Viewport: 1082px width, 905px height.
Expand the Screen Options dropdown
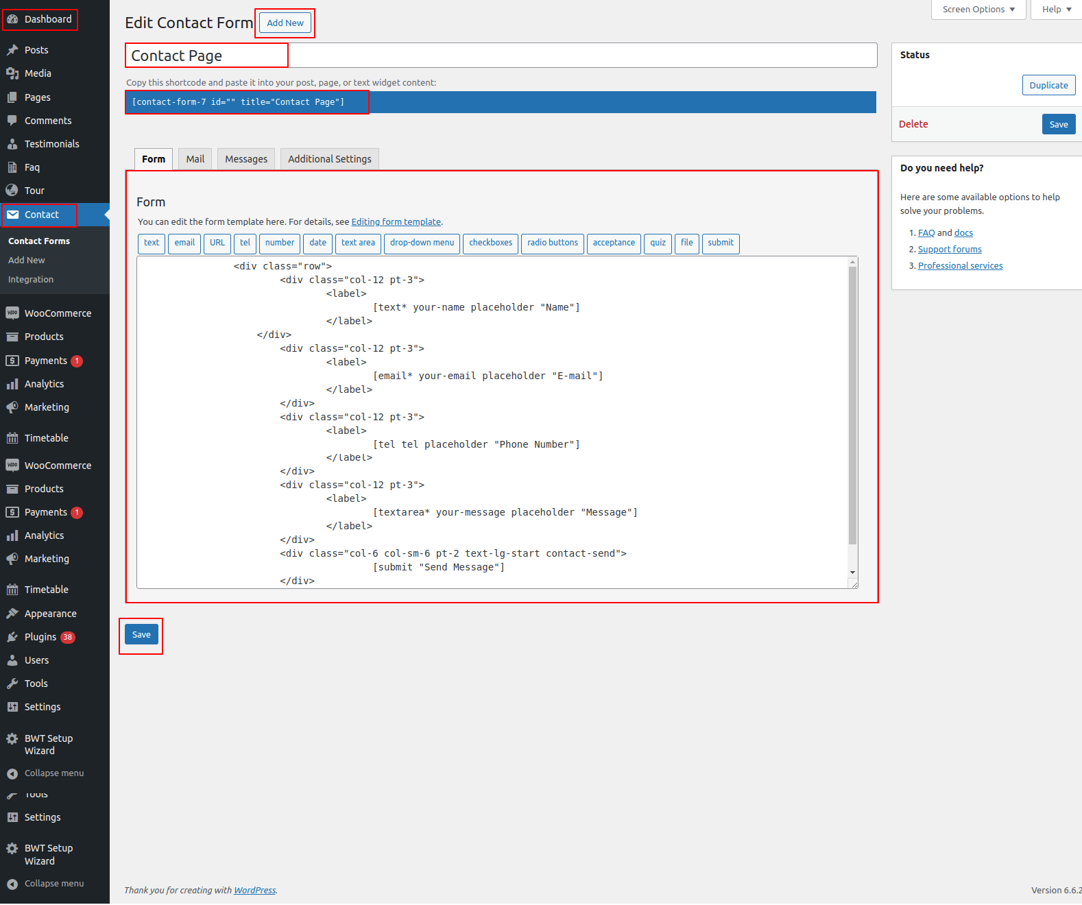[x=978, y=10]
